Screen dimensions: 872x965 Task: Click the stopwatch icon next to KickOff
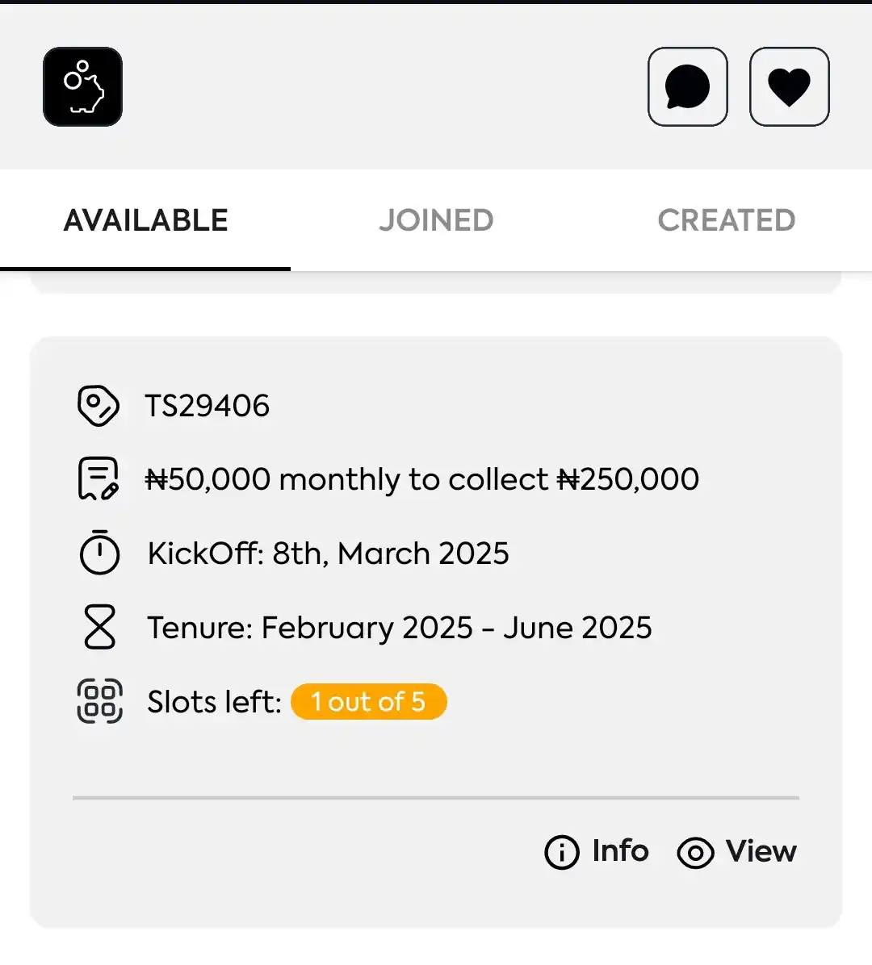pos(99,552)
